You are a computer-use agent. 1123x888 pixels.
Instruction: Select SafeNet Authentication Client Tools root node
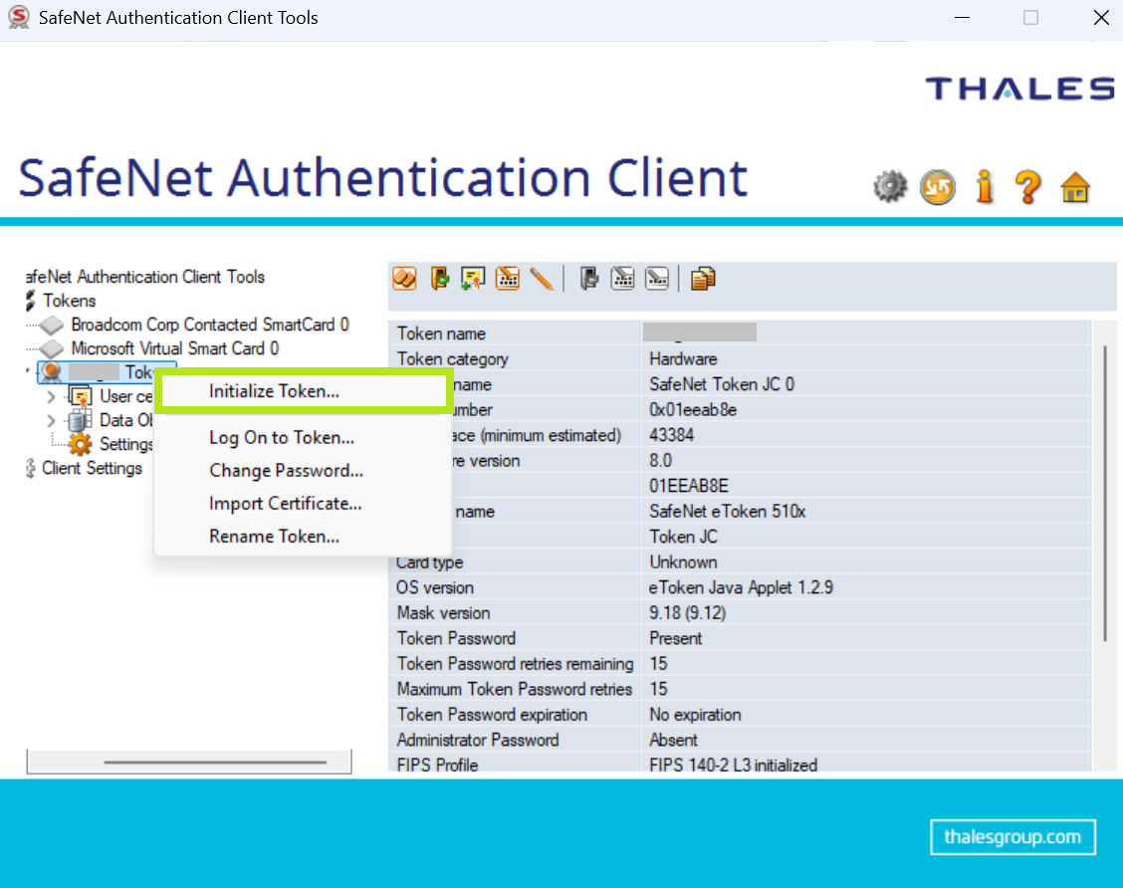point(145,277)
